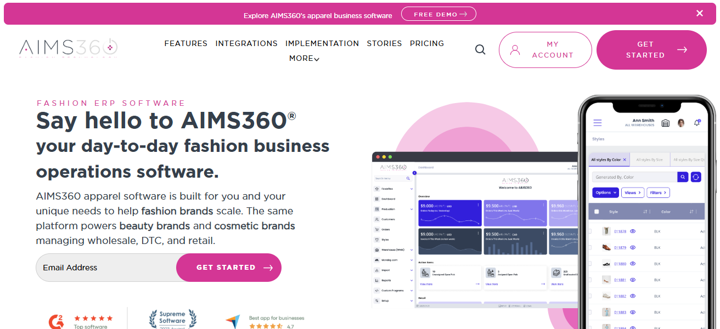The image size is (720, 329).
Task: Open the hamburger menu on the phone mockup
Action: click(x=598, y=123)
